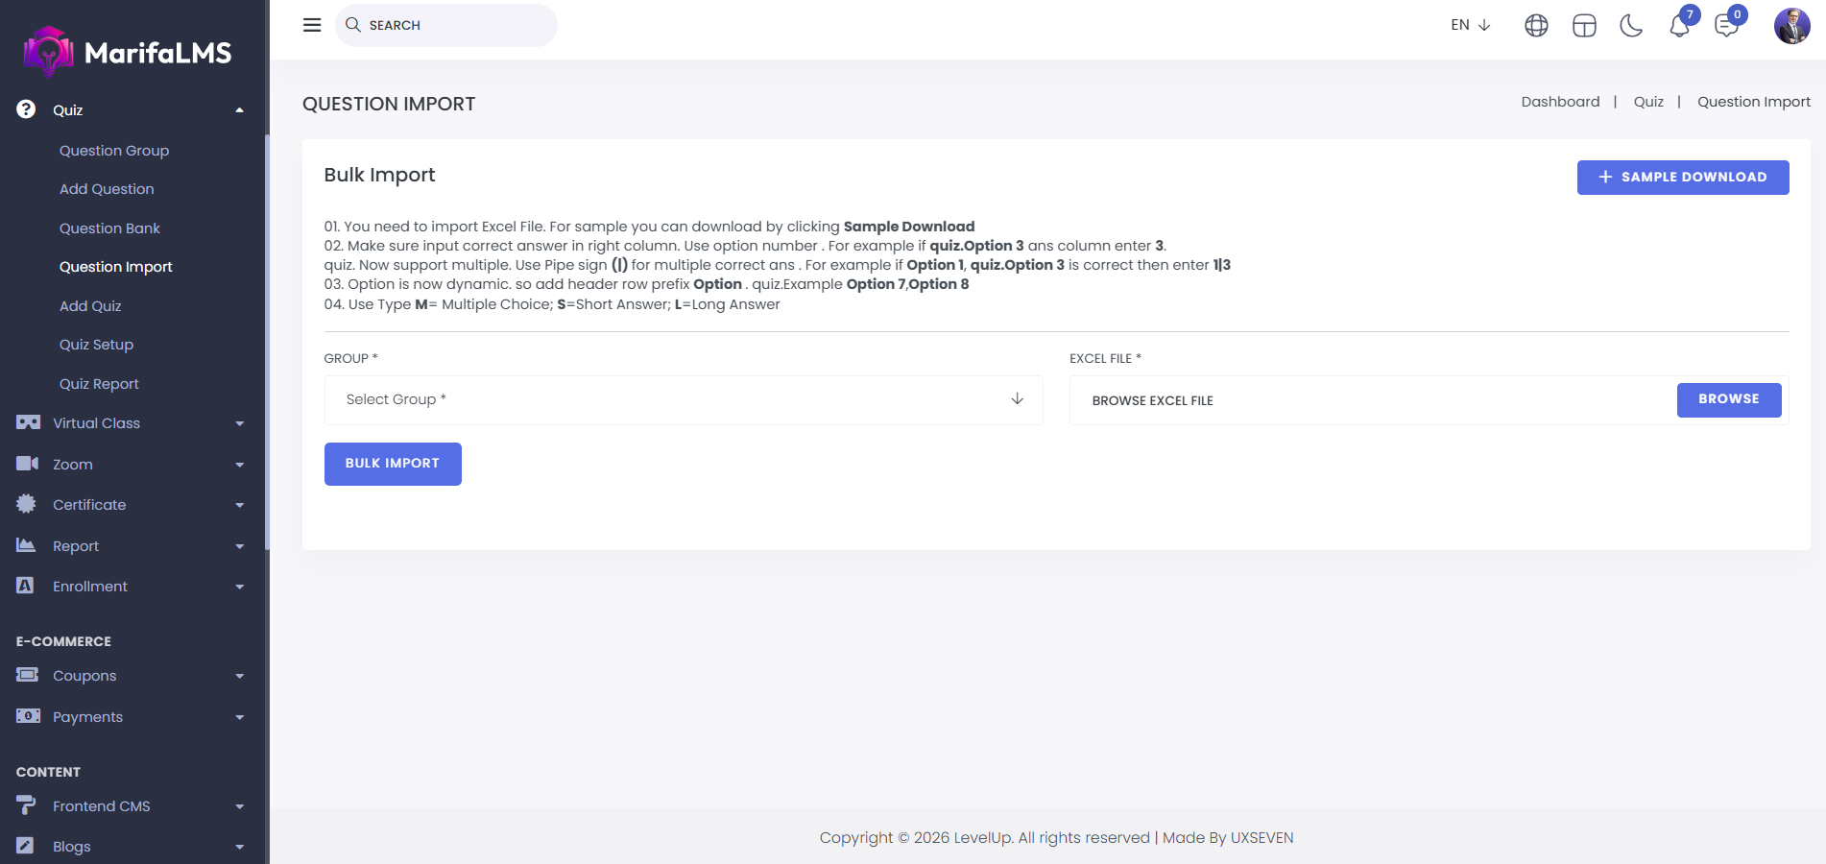1826x864 pixels.
Task: Click Browse to choose Excel file
Action: click(x=1728, y=399)
